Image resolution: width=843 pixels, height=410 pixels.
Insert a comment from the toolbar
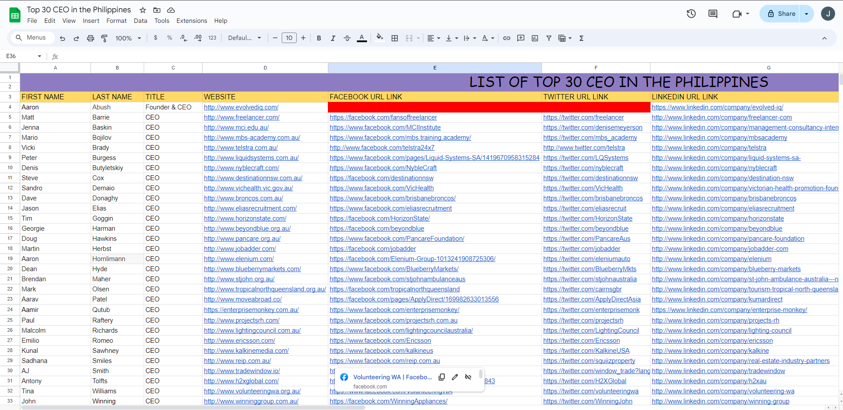pos(521,38)
